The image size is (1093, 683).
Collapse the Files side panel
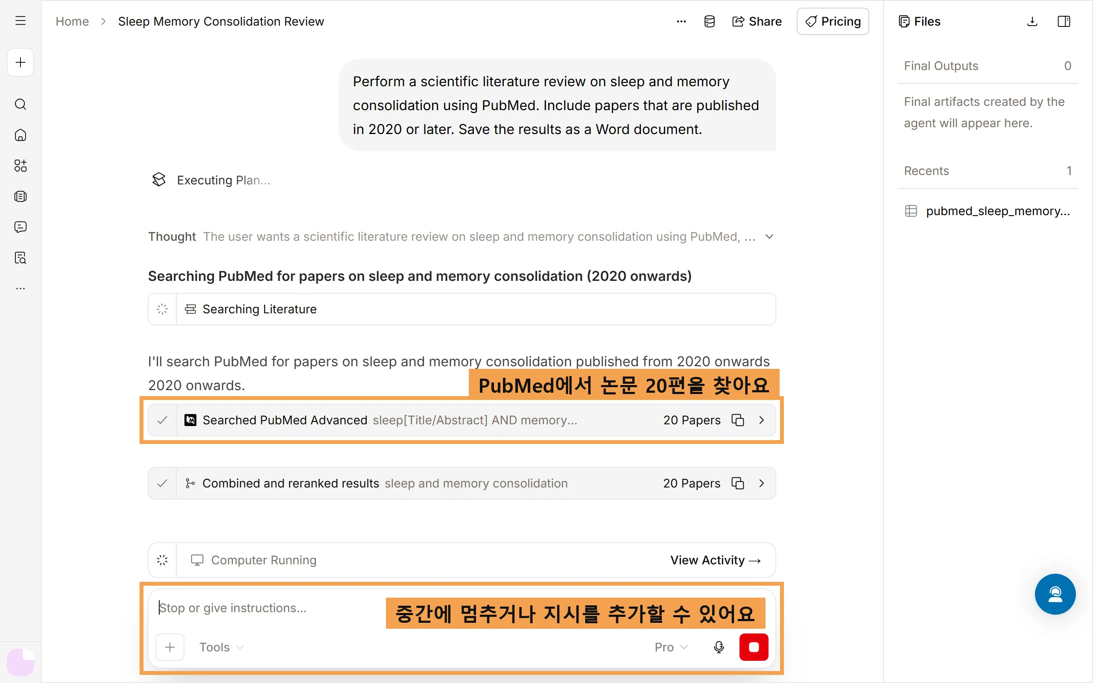(x=1064, y=21)
